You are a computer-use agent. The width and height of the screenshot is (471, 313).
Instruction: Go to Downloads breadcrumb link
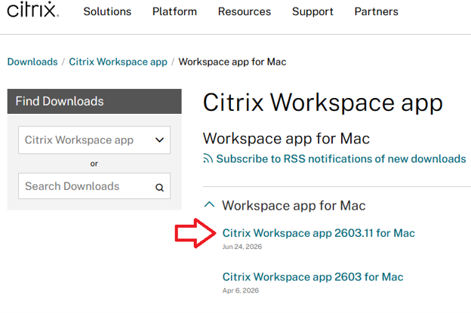32,62
